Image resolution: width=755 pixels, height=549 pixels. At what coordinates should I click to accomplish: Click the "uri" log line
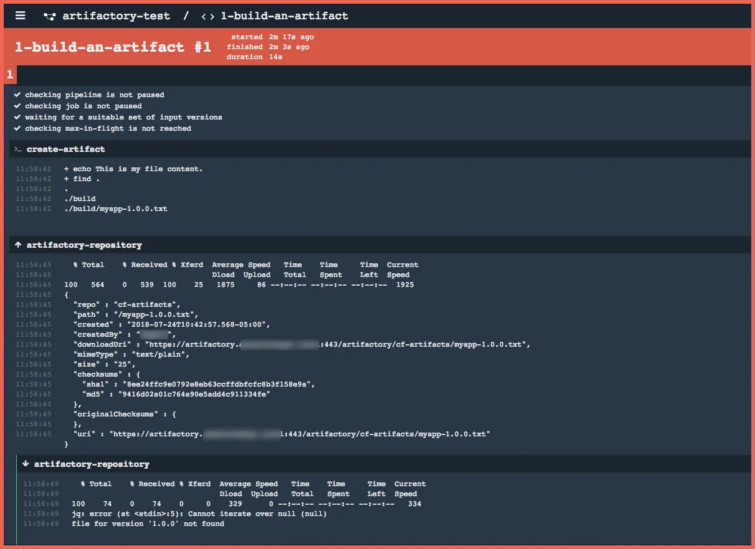[x=282, y=434]
